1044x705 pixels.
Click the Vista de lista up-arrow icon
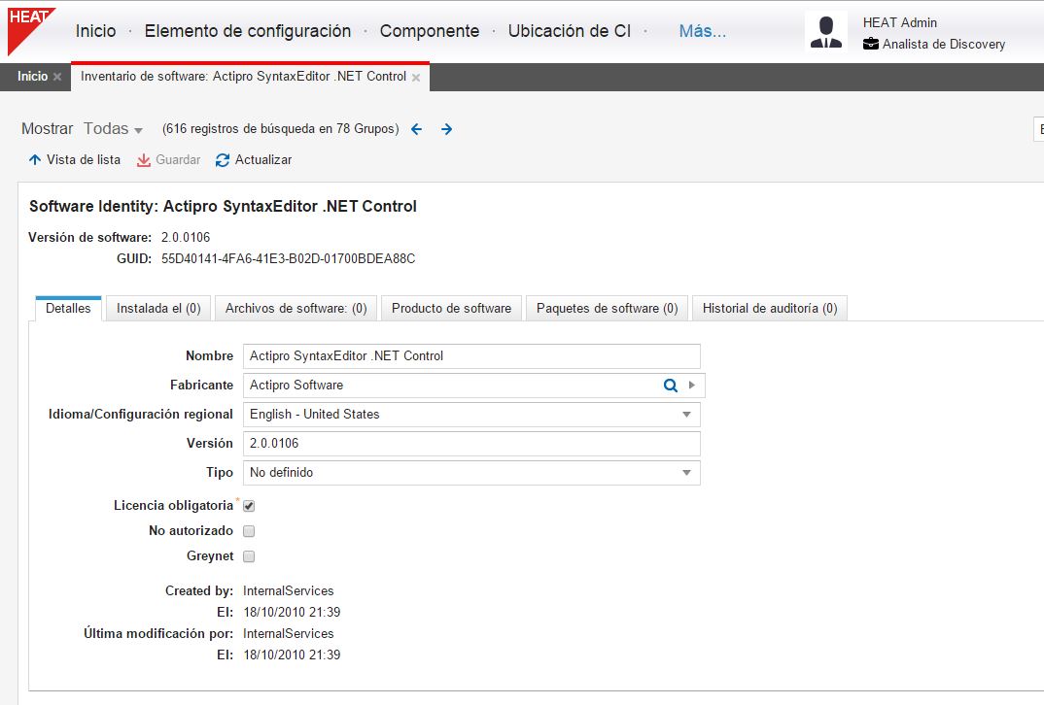pos(35,159)
